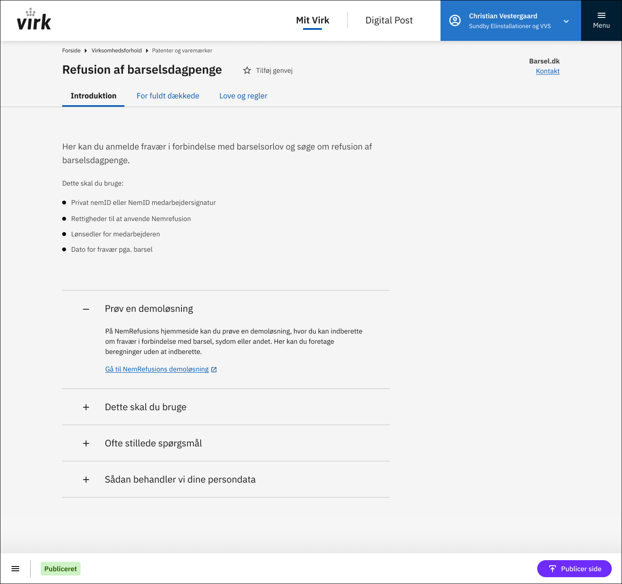
Task: Click the Sundby Elinstallationer og VVS company name
Action: (510, 26)
